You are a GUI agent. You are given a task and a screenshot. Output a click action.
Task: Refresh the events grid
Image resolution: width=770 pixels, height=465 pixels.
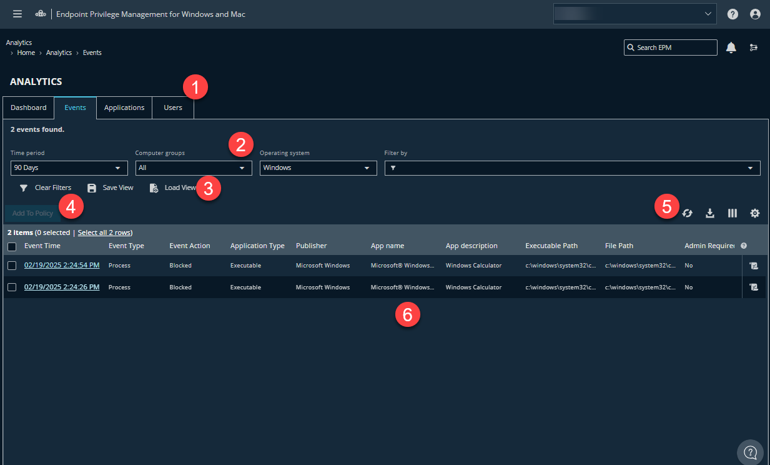pyautogui.click(x=687, y=213)
